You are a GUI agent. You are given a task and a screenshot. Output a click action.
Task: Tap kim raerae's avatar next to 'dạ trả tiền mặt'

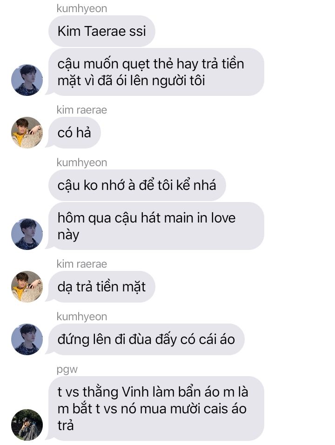27,287
